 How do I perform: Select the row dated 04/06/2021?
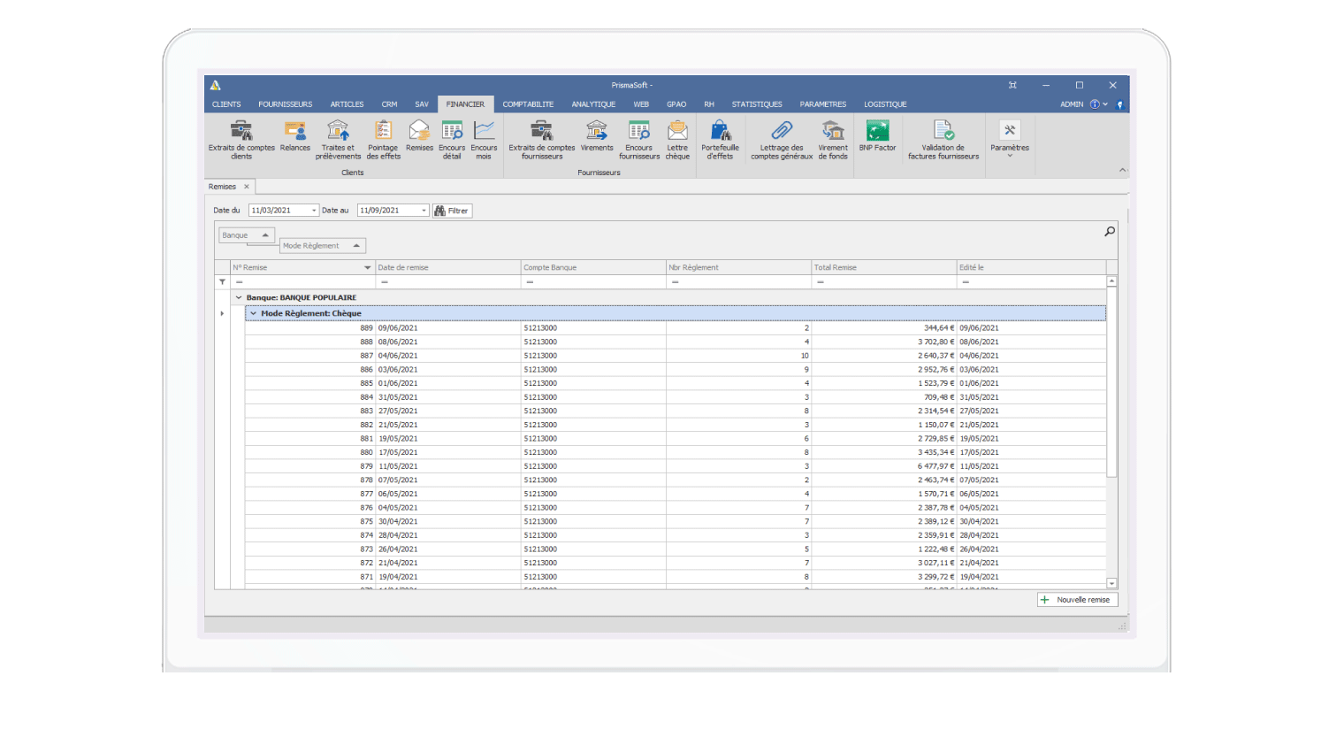tap(676, 356)
